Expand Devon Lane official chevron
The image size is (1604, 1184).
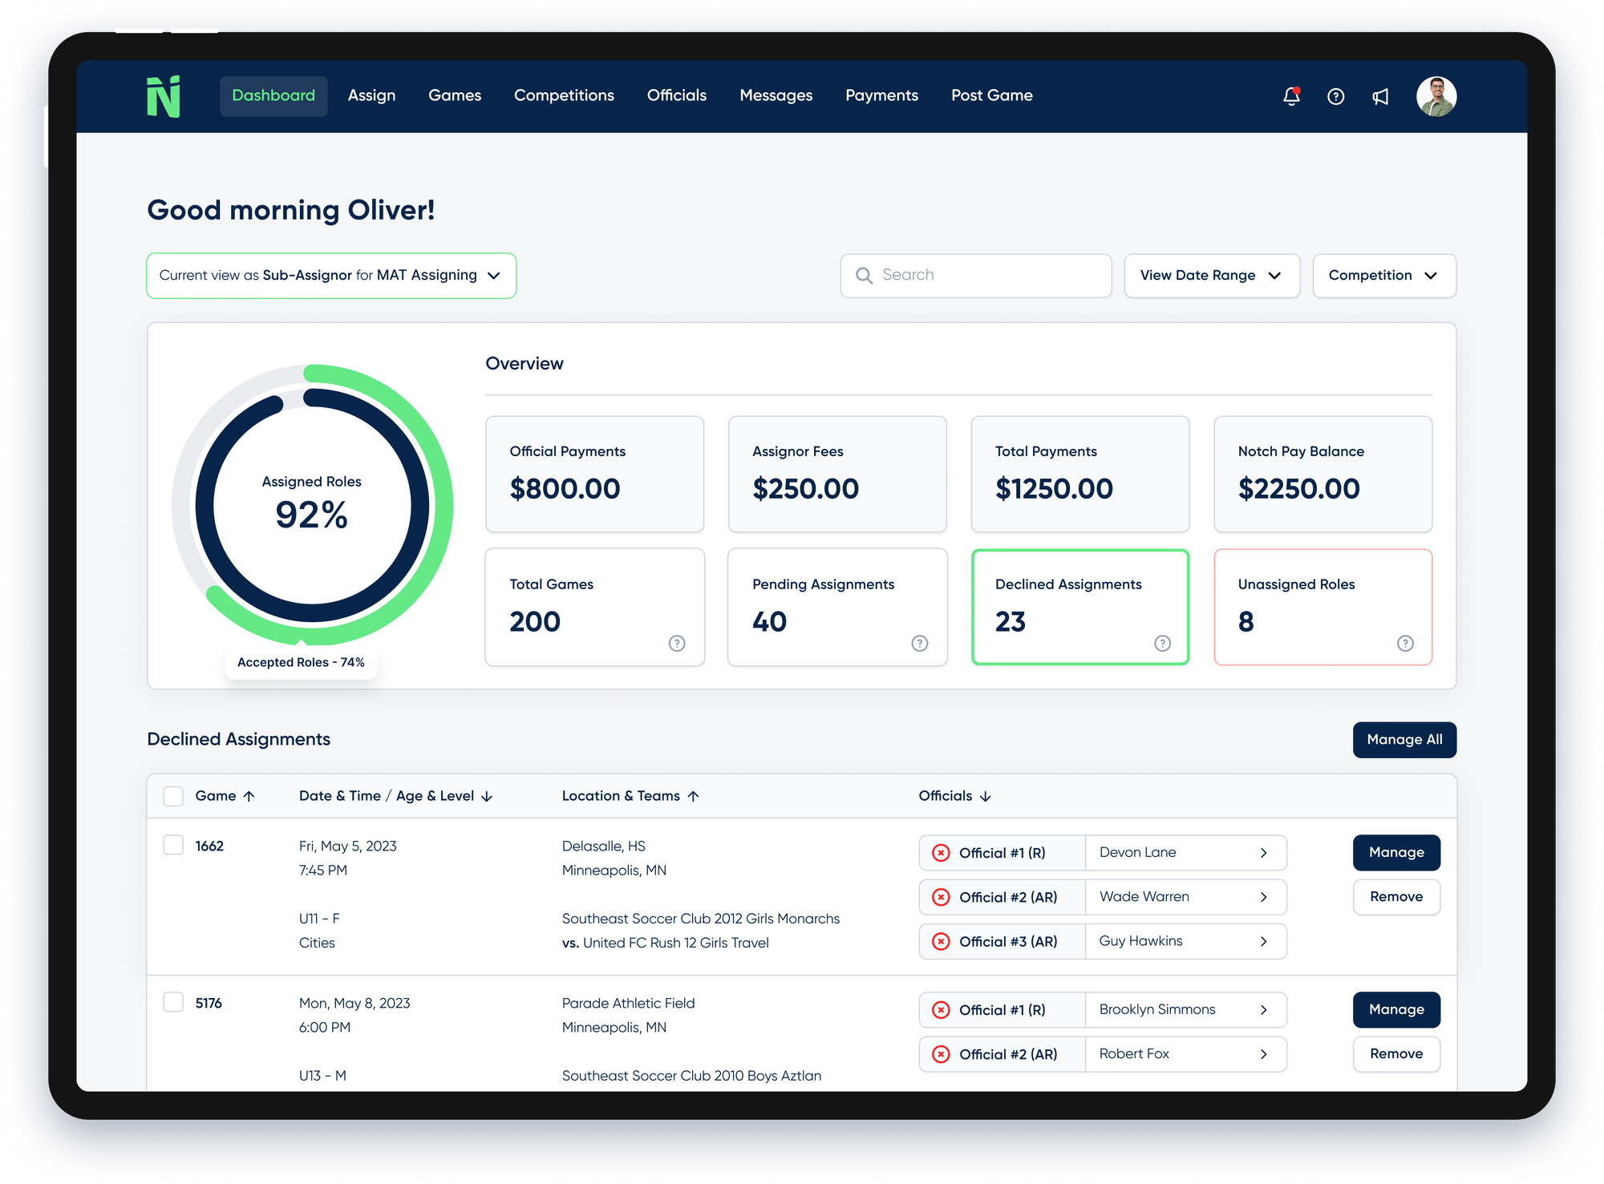pyautogui.click(x=1264, y=853)
